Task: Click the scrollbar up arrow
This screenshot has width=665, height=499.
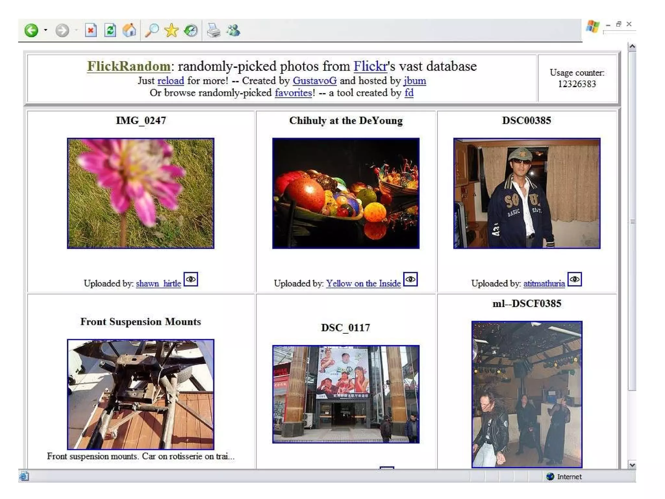Action: 632,47
